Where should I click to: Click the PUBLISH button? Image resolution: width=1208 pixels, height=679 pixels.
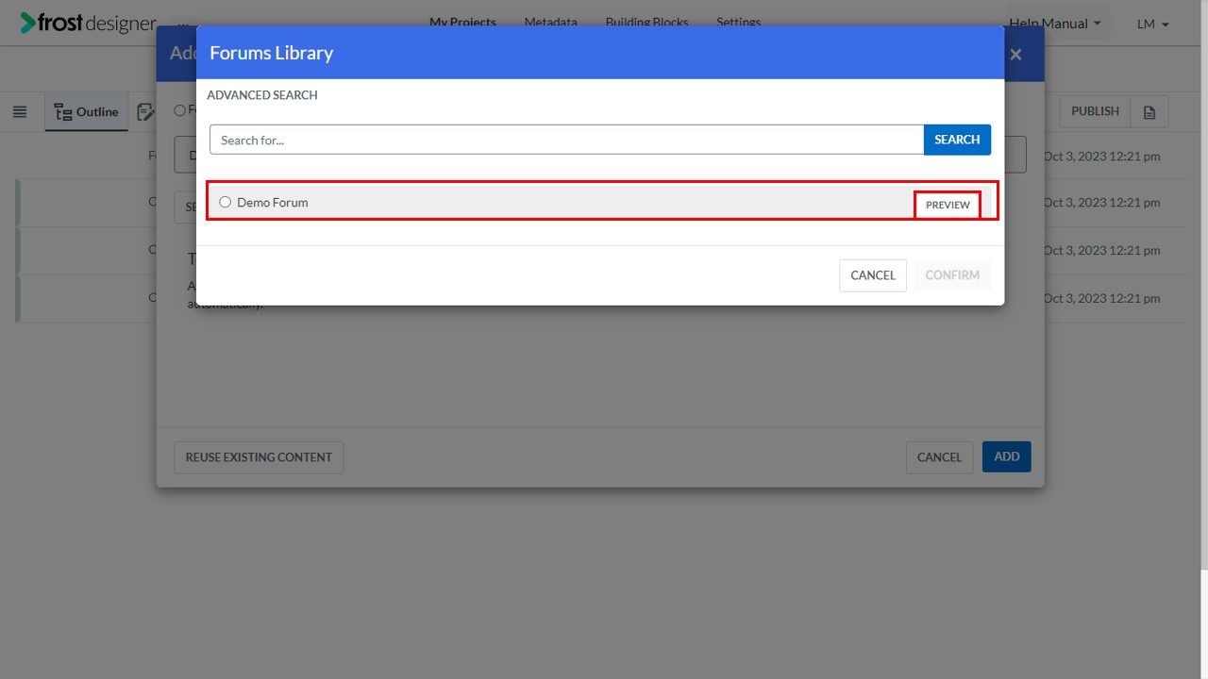[1095, 111]
